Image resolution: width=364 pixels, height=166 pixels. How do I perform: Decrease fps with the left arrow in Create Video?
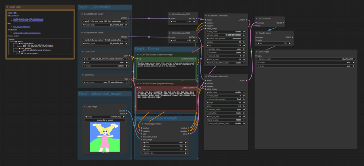click(258, 43)
